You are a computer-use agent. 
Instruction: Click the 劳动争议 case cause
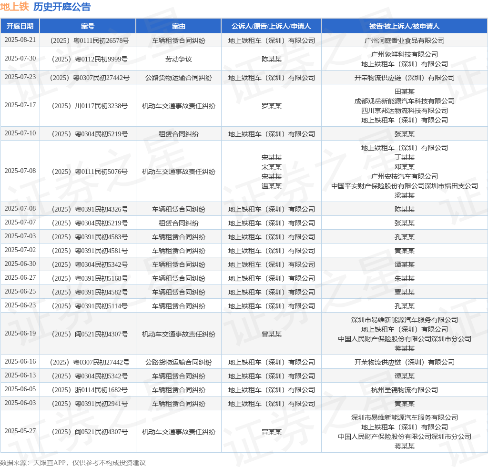179,59
